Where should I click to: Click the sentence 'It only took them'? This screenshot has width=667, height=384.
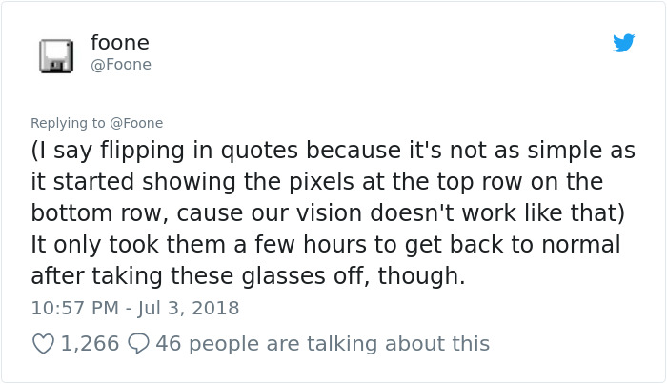tap(326, 245)
